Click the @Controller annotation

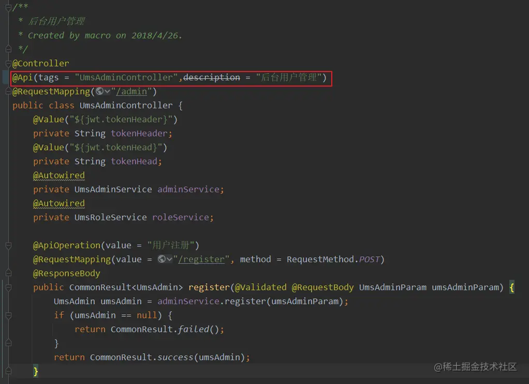(x=41, y=64)
